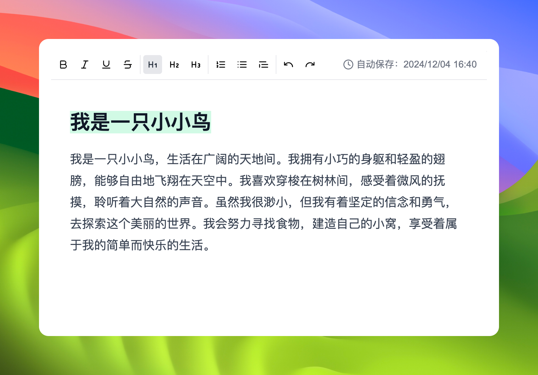
Task: Undo the last edit
Action: 289,65
